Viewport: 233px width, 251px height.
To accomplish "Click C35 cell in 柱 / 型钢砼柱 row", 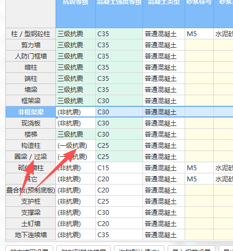I will click(119, 34).
